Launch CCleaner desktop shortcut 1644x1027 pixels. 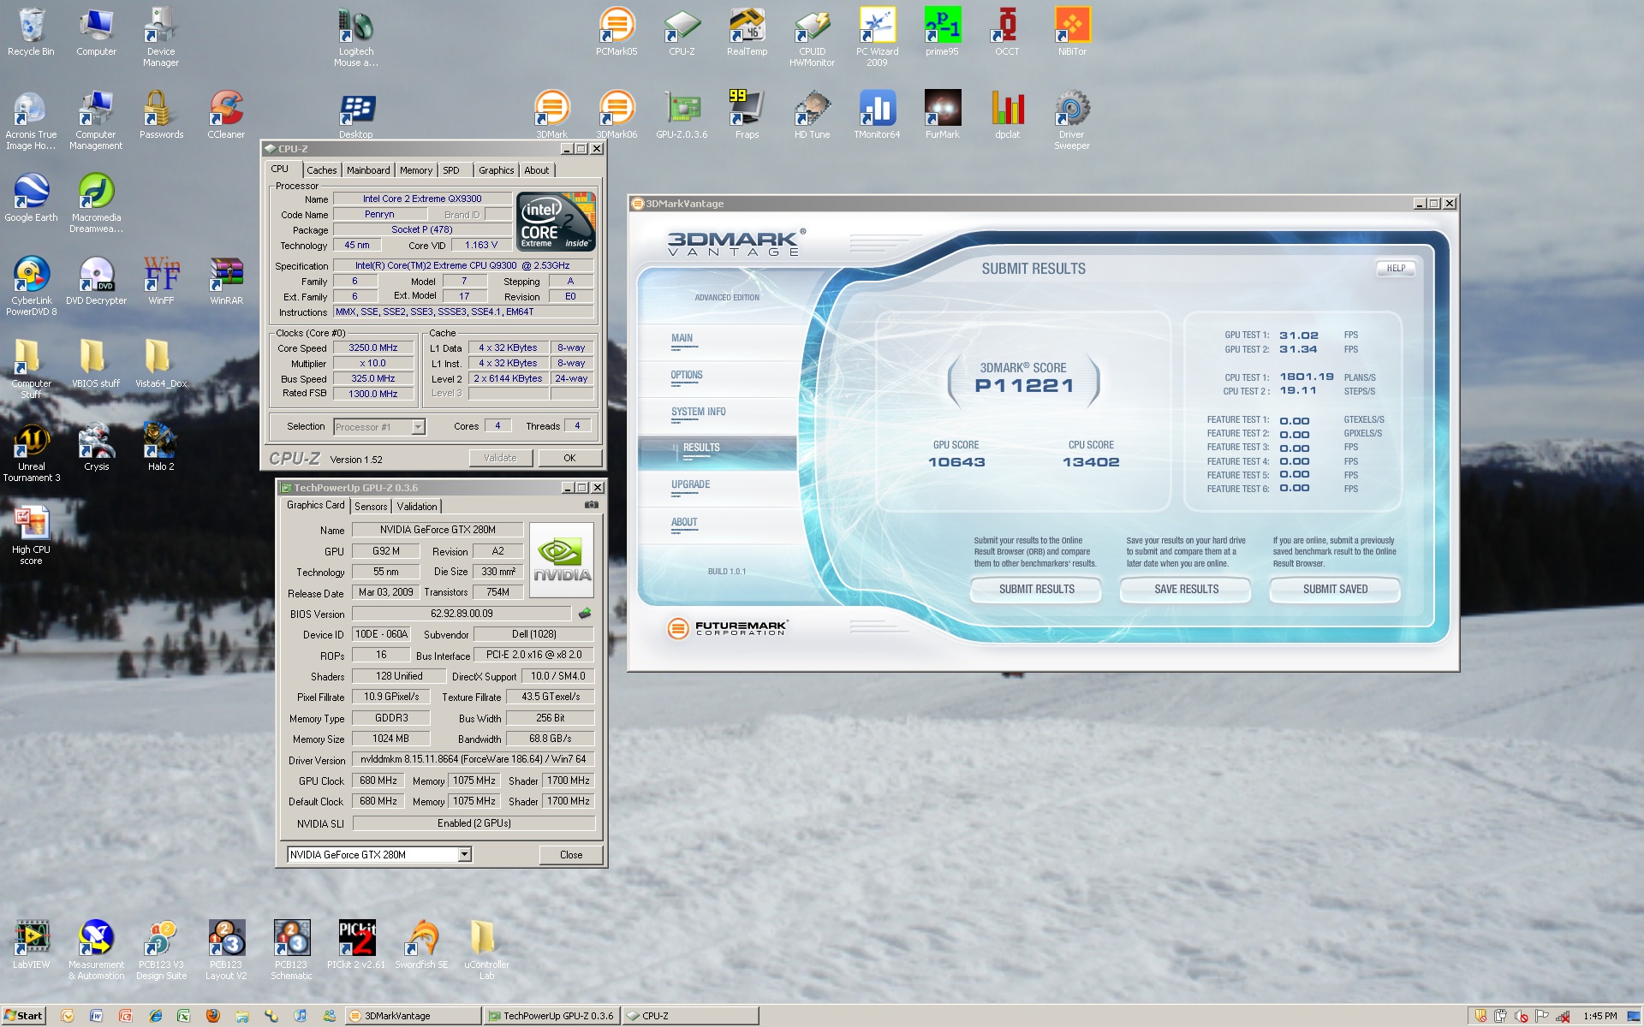pos(226,115)
